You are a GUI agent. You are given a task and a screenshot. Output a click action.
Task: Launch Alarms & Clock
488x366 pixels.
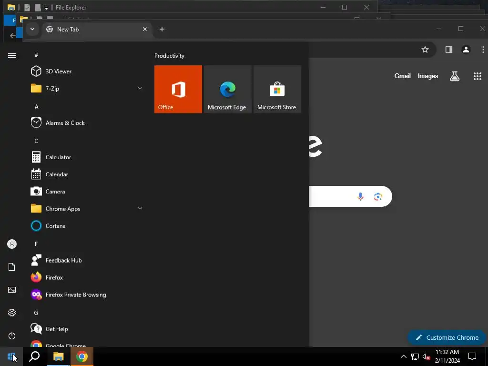(x=87, y=122)
